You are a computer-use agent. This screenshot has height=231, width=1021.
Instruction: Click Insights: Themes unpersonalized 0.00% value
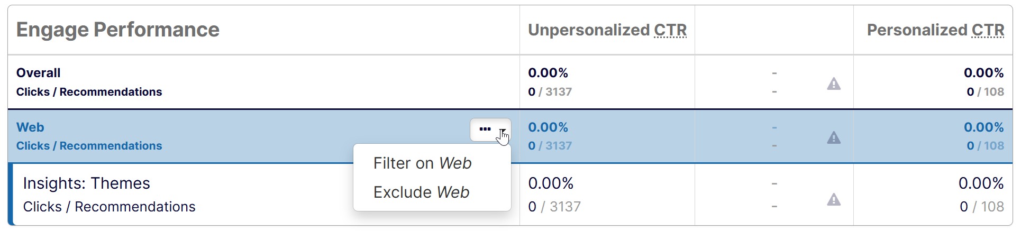(551, 183)
